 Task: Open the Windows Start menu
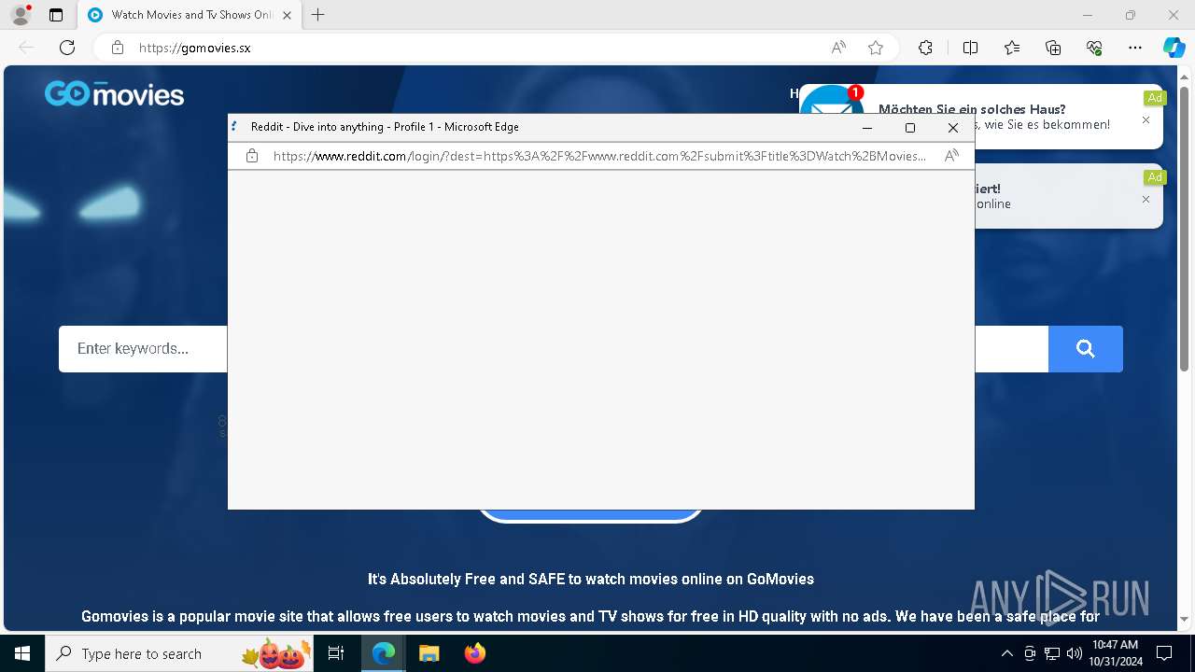coord(22,653)
